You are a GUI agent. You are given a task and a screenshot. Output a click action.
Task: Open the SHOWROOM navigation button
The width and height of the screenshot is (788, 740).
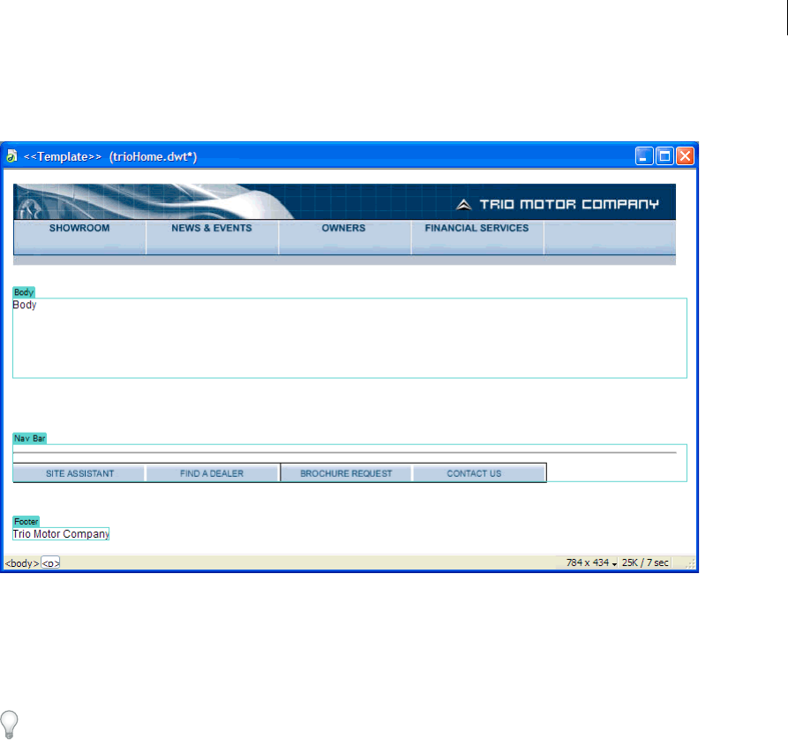[79, 237]
